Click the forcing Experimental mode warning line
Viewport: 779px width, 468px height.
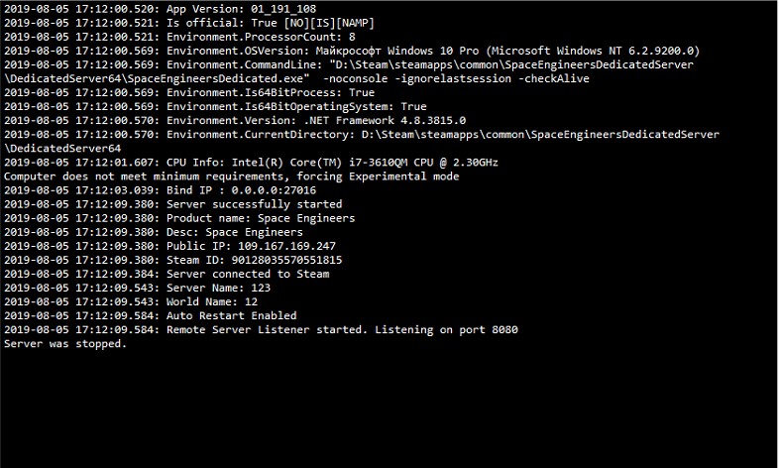tap(232, 175)
